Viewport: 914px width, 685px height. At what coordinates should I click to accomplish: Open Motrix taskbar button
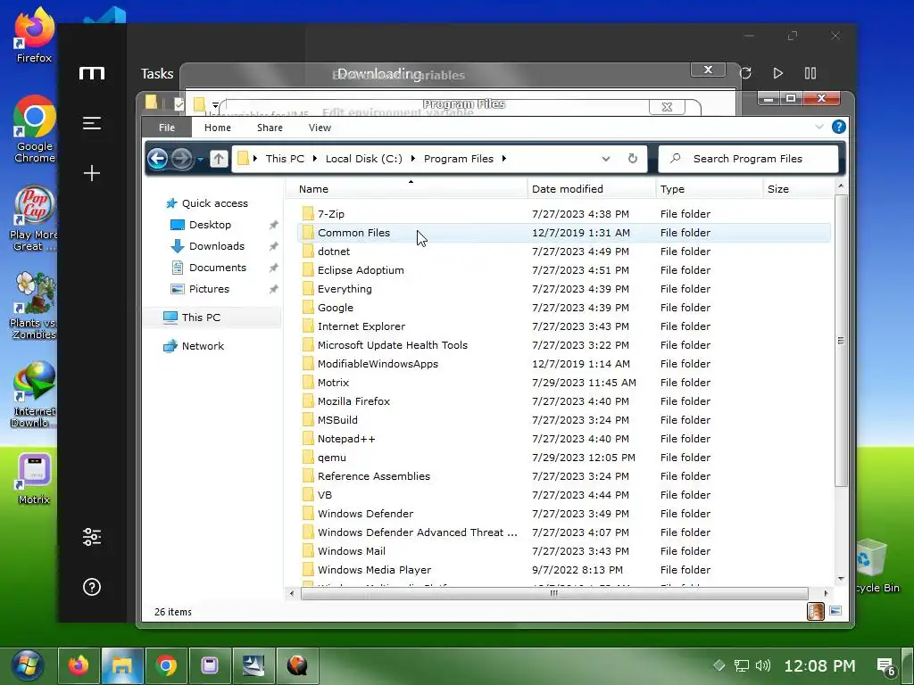(x=210, y=665)
